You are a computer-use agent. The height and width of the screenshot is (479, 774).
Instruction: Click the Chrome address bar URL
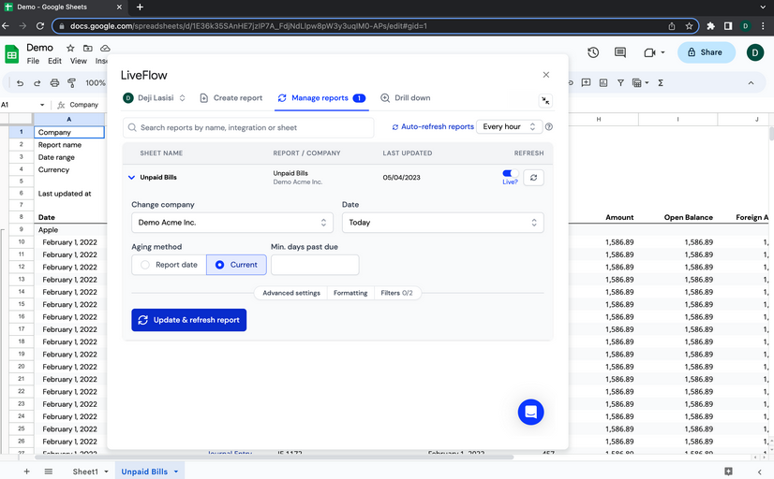tap(248, 26)
